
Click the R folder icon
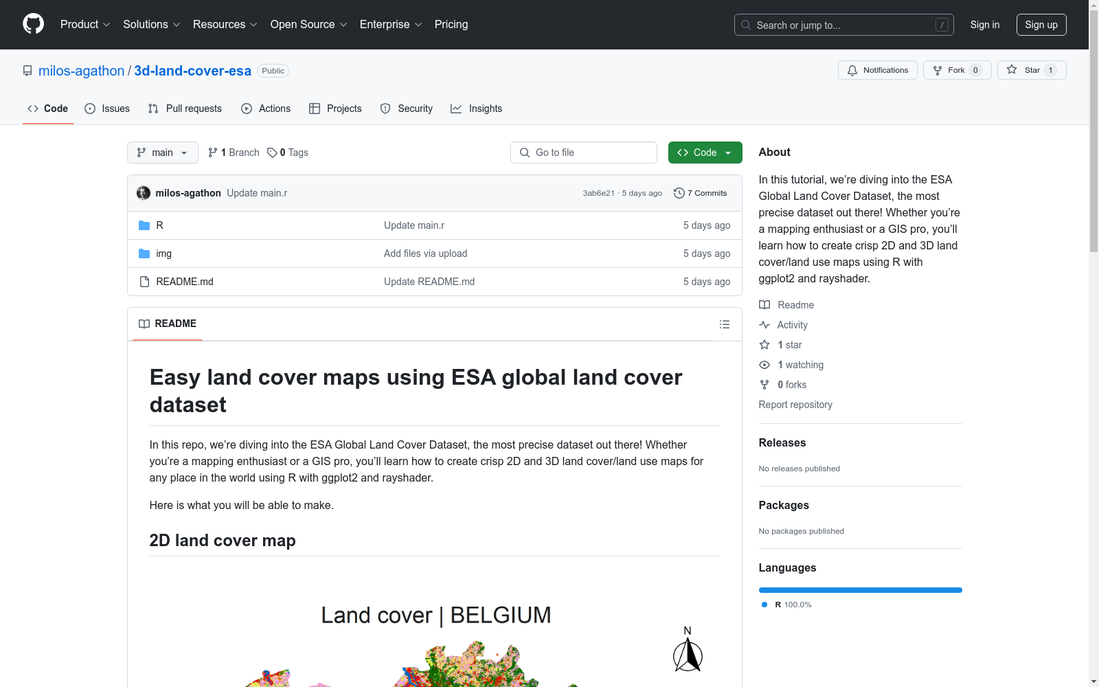[144, 225]
